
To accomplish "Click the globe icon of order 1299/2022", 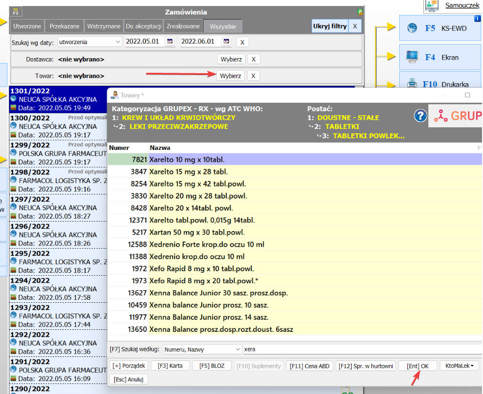I will pos(13,152).
